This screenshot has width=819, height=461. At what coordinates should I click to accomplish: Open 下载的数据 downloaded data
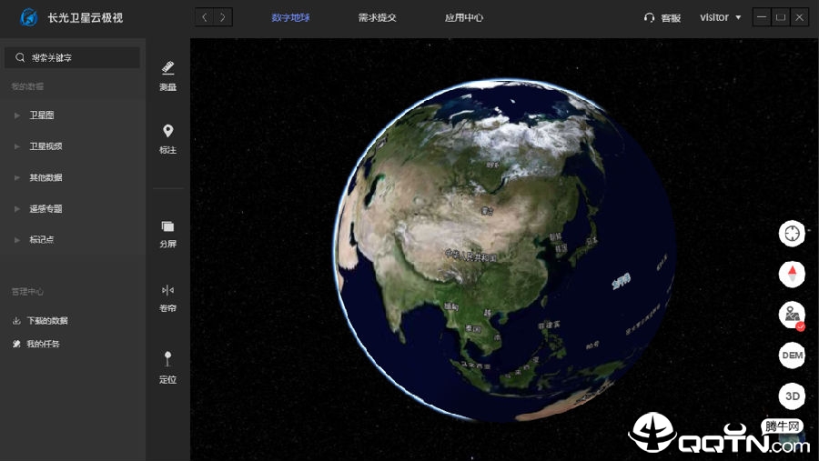pos(46,321)
